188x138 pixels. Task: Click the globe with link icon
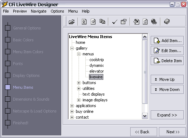click(154, 22)
